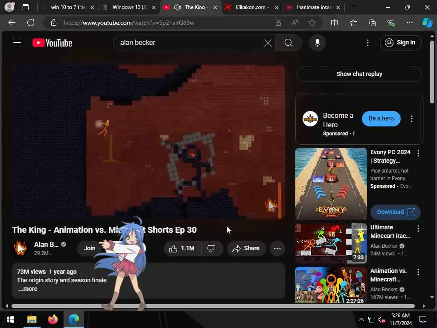
Task: View site information padlock icon
Action: (x=54, y=23)
